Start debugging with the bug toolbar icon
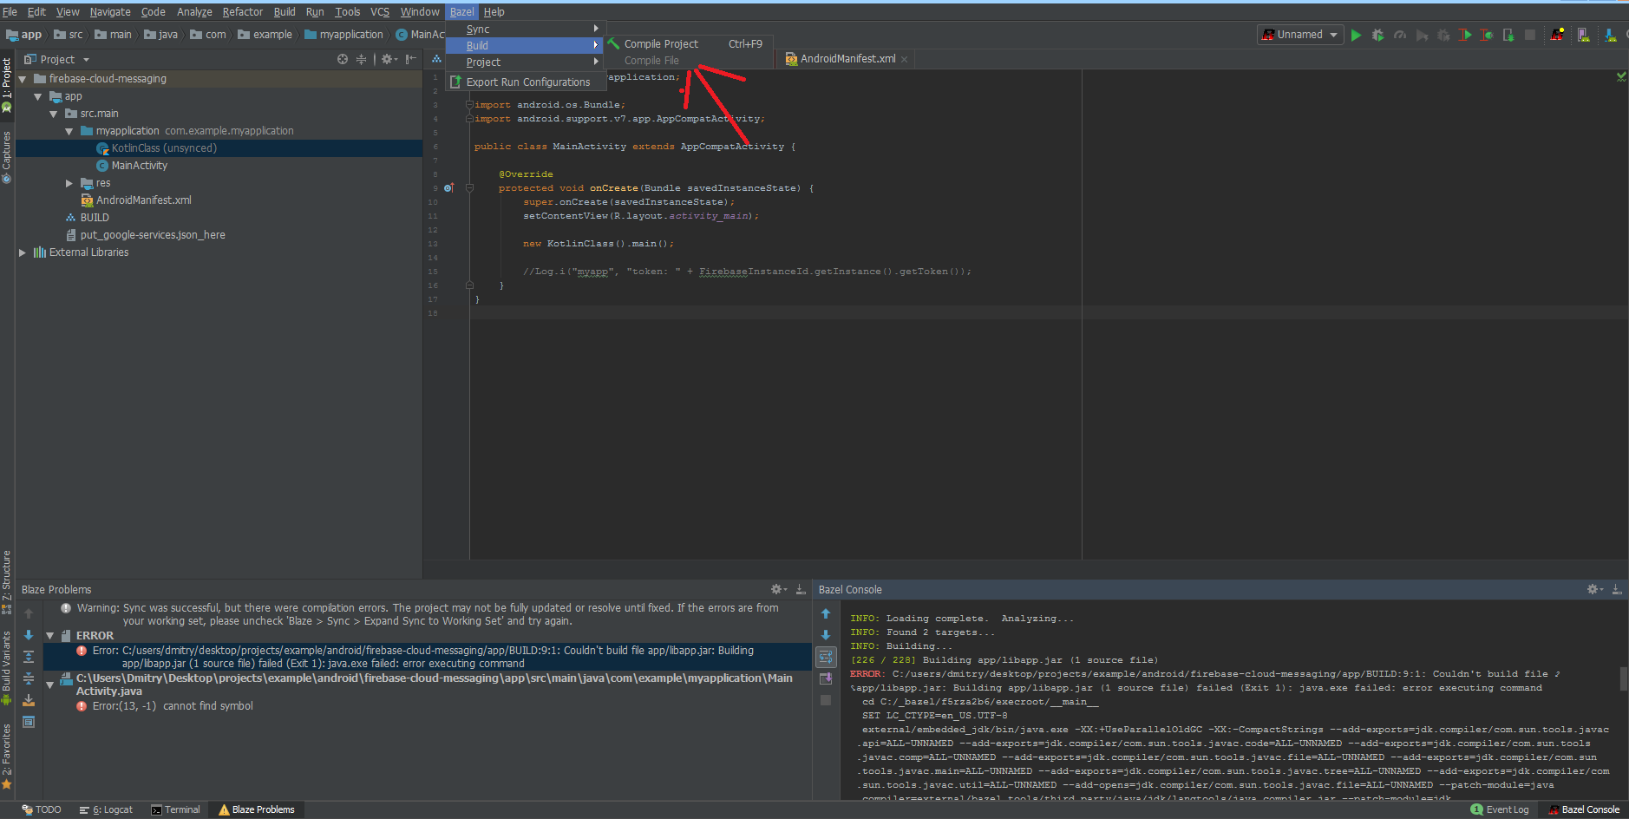Image resolution: width=1629 pixels, height=819 pixels. click(1378, 35)
